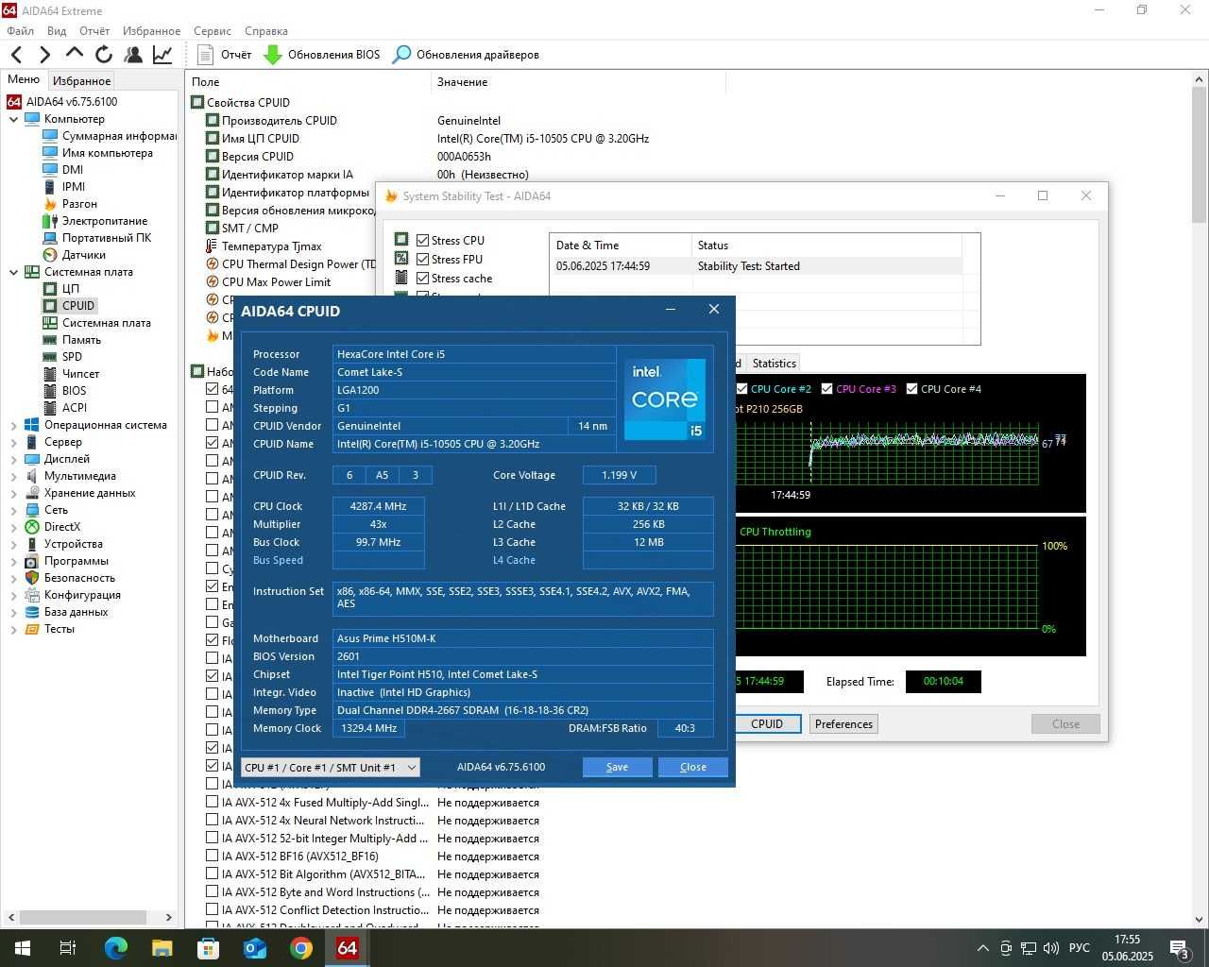The height and width of the screenshot is (967, 1209).
Task: Click Save in AIDA64 CPUID window
Action: (617, 767)
